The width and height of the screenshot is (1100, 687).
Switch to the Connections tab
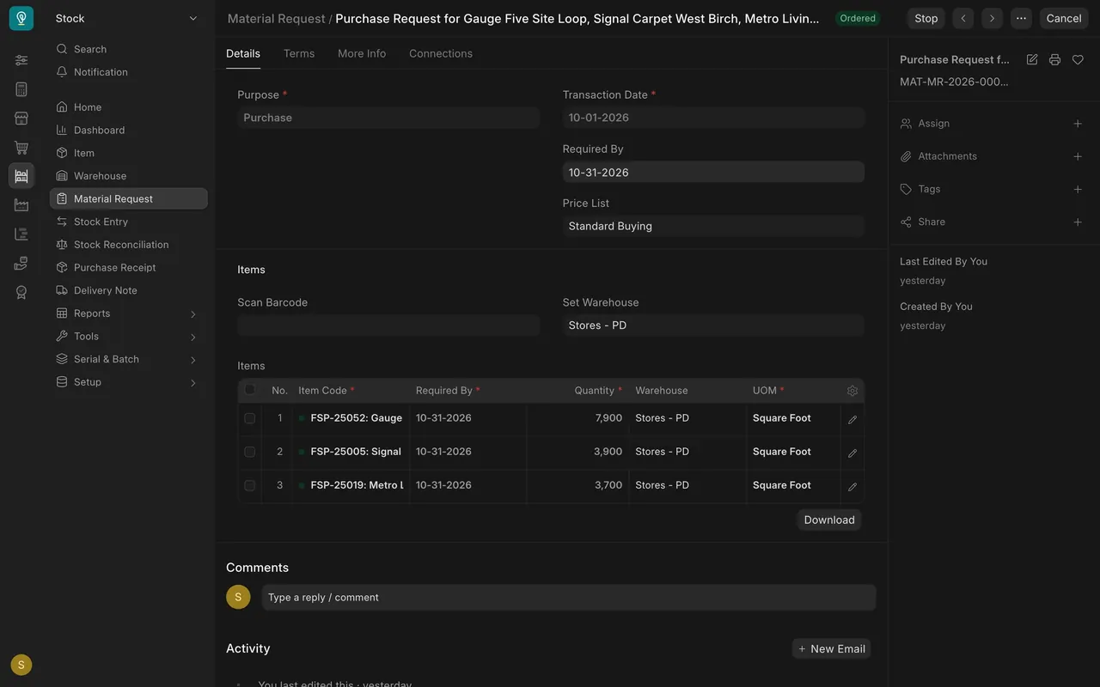click(x=441, y=53)
